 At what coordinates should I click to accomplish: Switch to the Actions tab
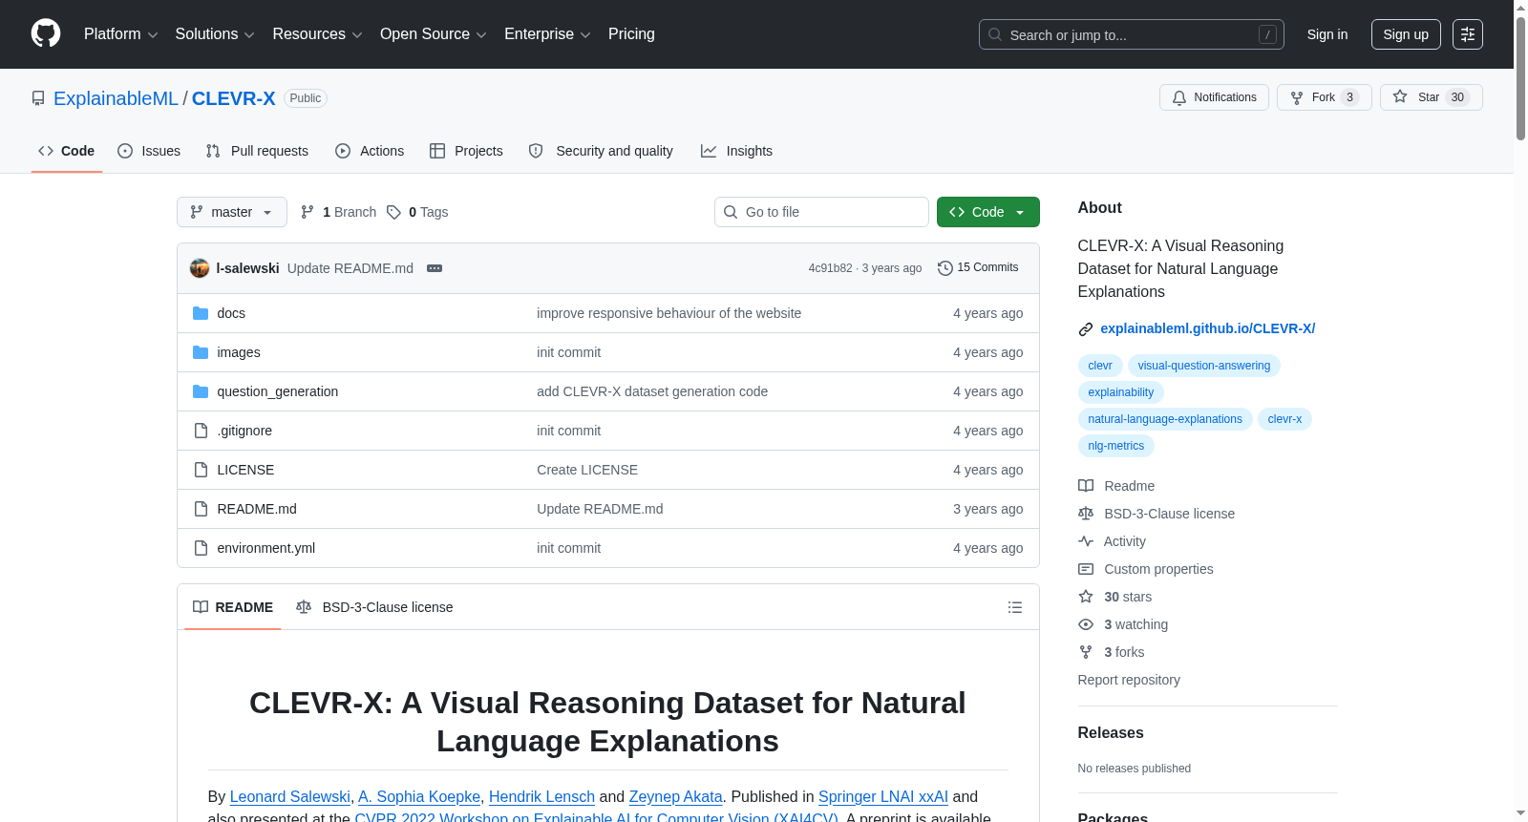370,151
